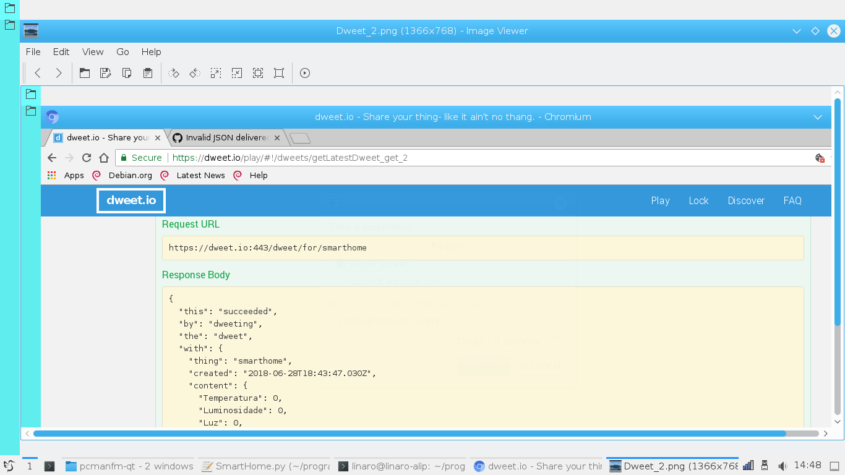The height and width of the screenshot is (475, 845).
Task: Start the slideshow from the toolbar
Action: click(x=305, y=73)
